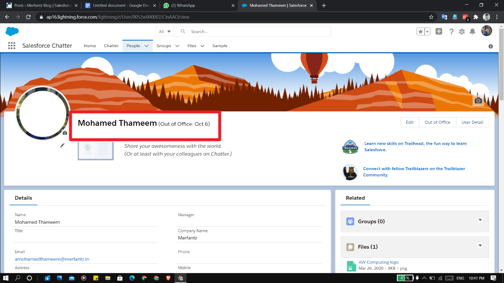Open the Trailblazer Community link
The width and height of the screenshot is (504, 283).
click(x=414, y=172)
